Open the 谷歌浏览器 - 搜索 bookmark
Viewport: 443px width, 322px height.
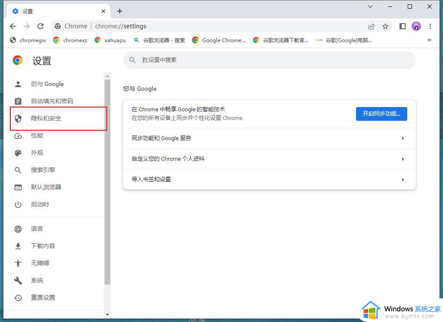159,40
